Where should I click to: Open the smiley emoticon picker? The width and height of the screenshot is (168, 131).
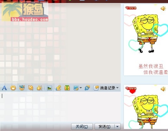pos(13,88)
